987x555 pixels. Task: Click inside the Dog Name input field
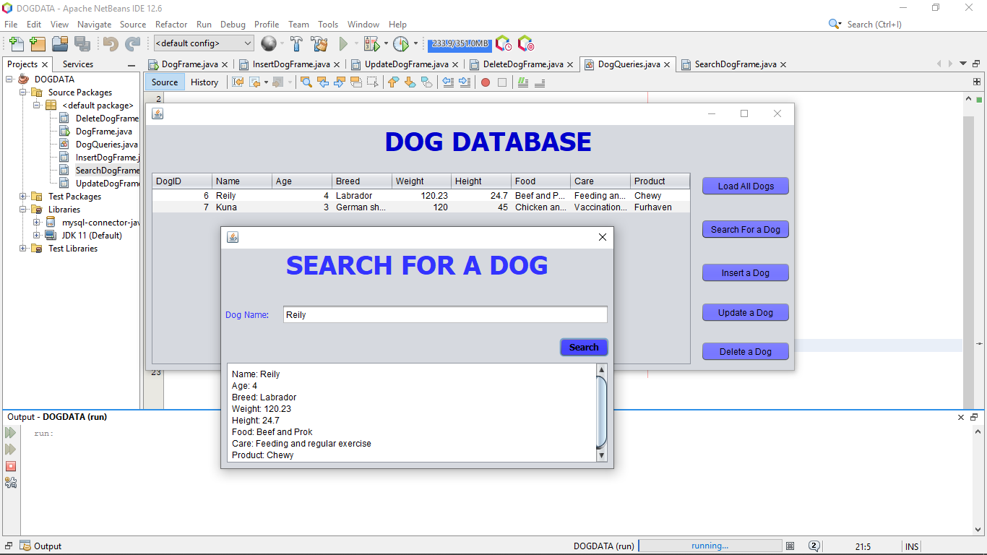click(x=444, y=314)
